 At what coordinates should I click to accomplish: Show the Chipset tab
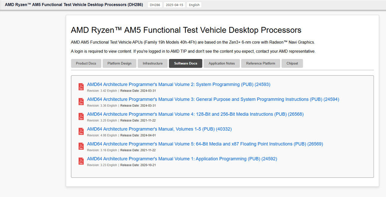click(x=292, y=64)
